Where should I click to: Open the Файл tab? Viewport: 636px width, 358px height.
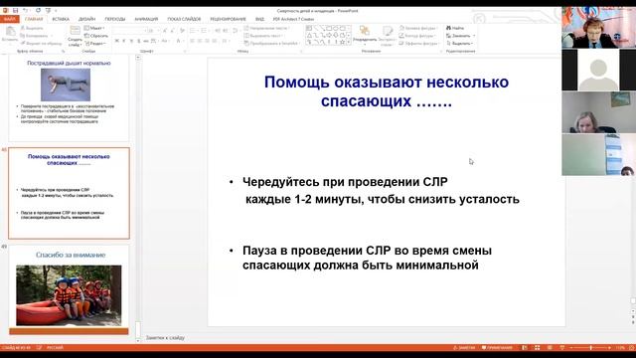click(x=9, y=19)
